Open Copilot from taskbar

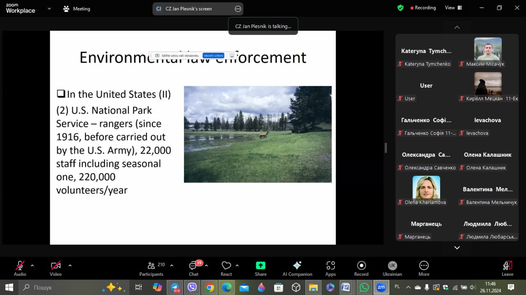point(157,287)
